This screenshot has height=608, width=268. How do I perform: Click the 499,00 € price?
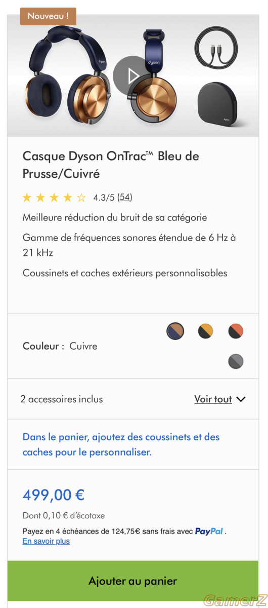coord(54,495)
